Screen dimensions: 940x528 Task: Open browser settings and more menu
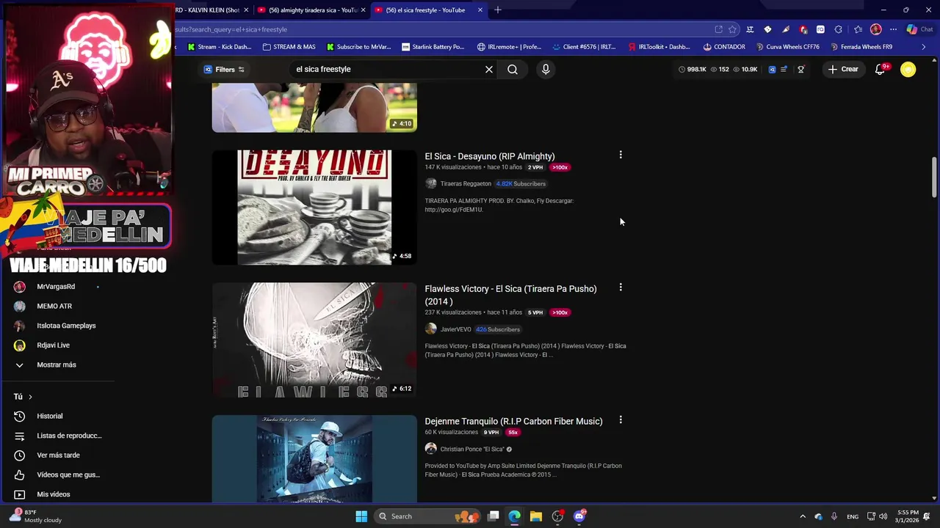[893, 29]
